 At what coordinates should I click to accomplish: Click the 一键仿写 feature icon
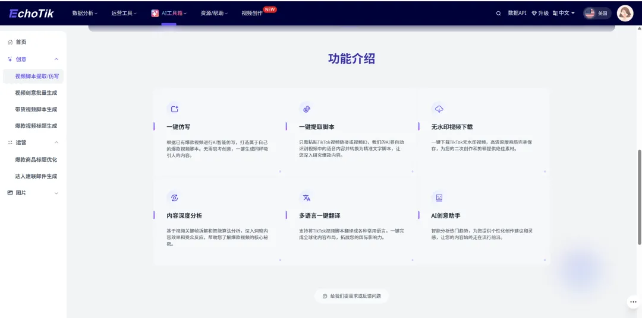174,109
